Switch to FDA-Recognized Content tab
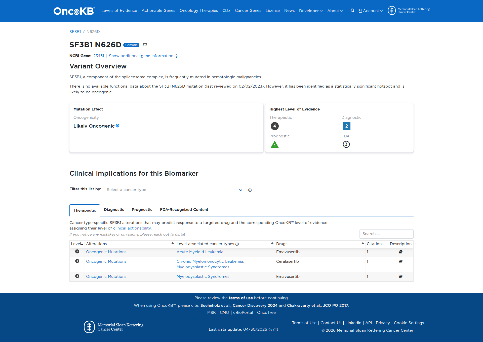Screen dimensions: 483x342 pos(184,210)
